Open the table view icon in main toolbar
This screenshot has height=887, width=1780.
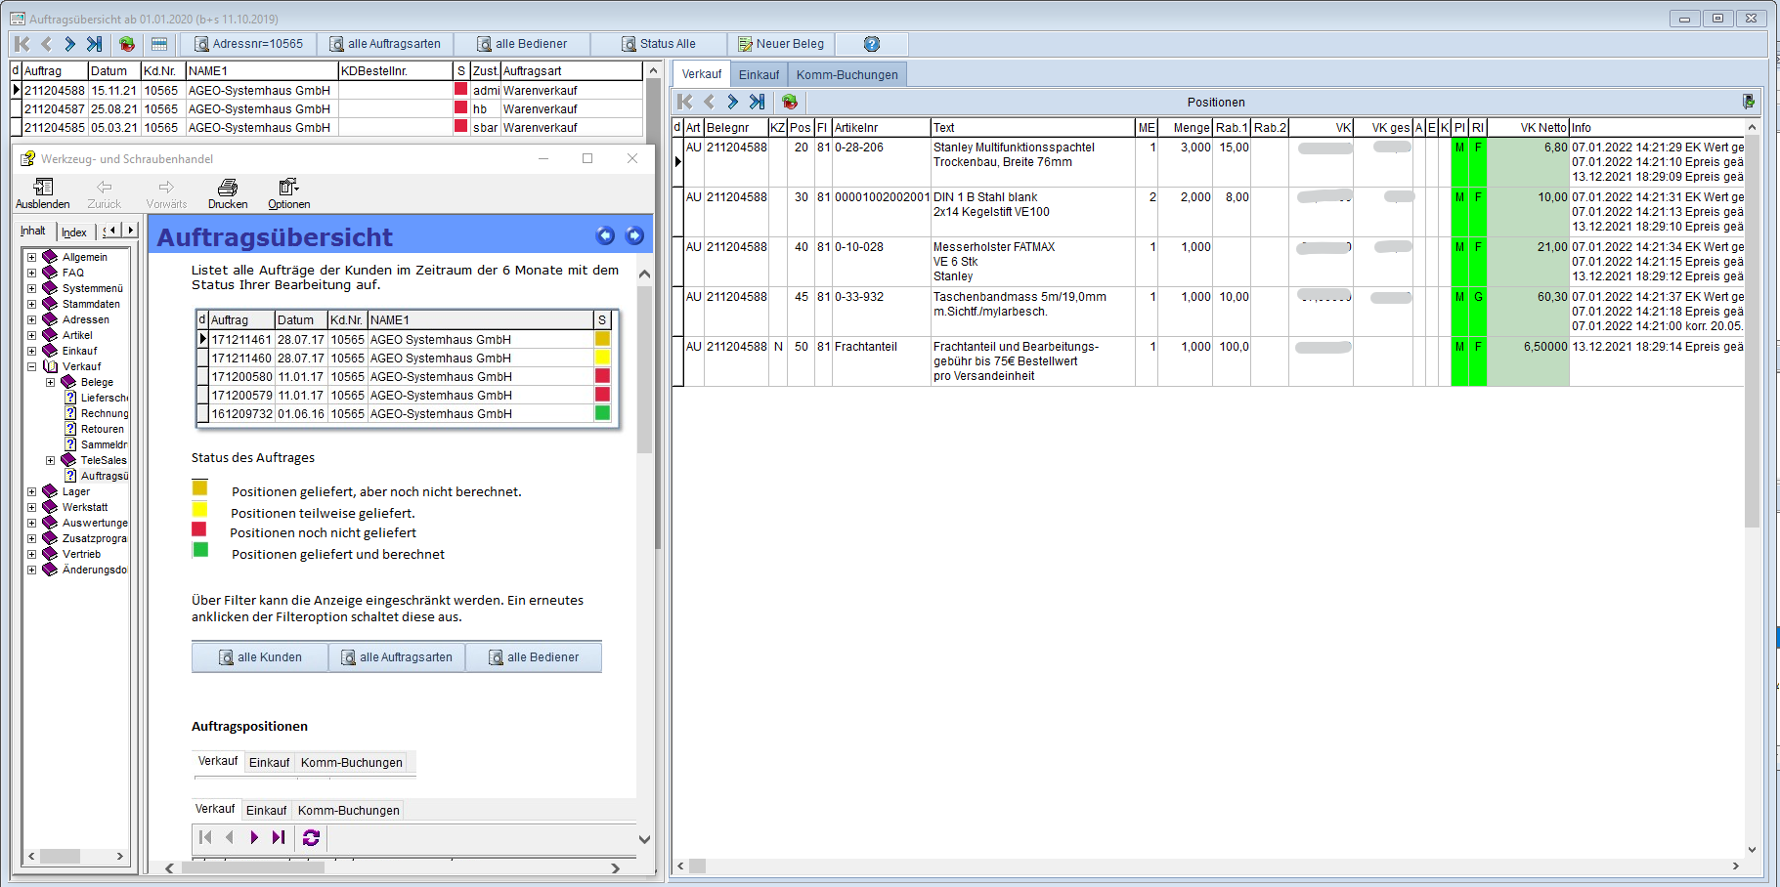click(159, 44)
